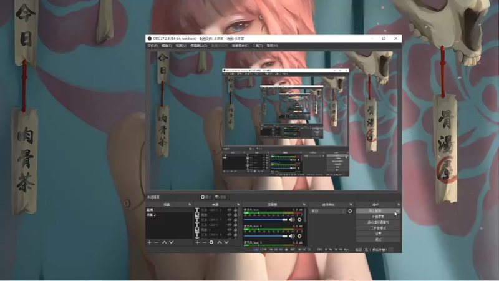Pop out the 混音器 dock panel
This screenshot has width=499, height=281.
(x=304, y=205)
